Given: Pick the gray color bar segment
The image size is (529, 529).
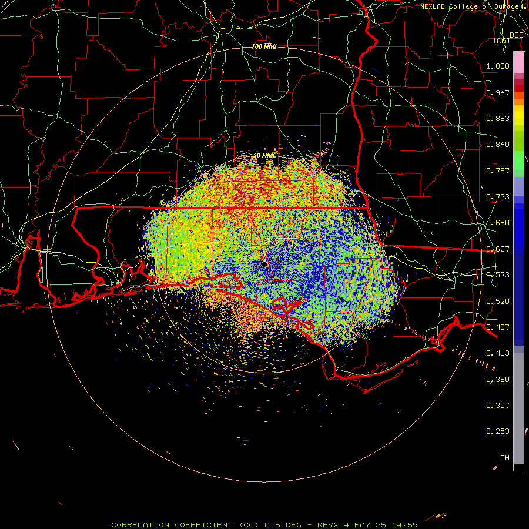Looking at the screenshot, I should coord(519,409).
